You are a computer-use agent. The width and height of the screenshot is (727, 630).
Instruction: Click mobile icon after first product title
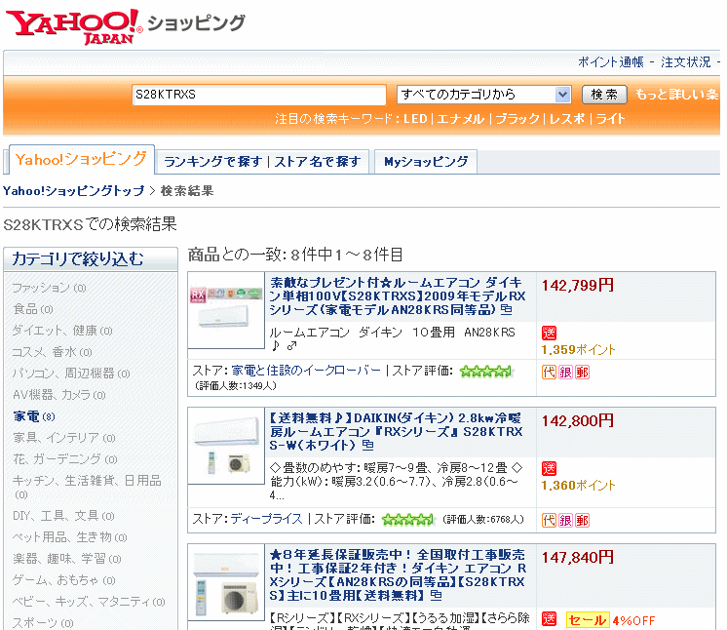[x=507, y=309]
